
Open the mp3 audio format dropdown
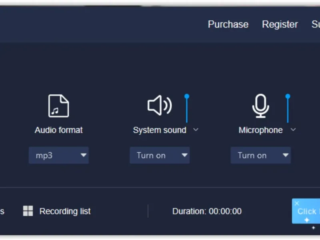pyautogui.click(x=59, y=156)
